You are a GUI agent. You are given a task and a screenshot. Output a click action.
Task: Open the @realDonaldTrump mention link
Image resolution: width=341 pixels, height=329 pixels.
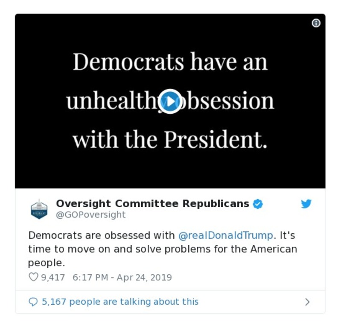pyautogui.click(x=225, y=235)
